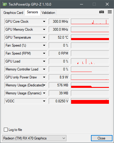The height and width of the screenshot is (143, 114).
Task: Switch to the Validation tab
Action: pyautogui.click(x=48, y=13)
